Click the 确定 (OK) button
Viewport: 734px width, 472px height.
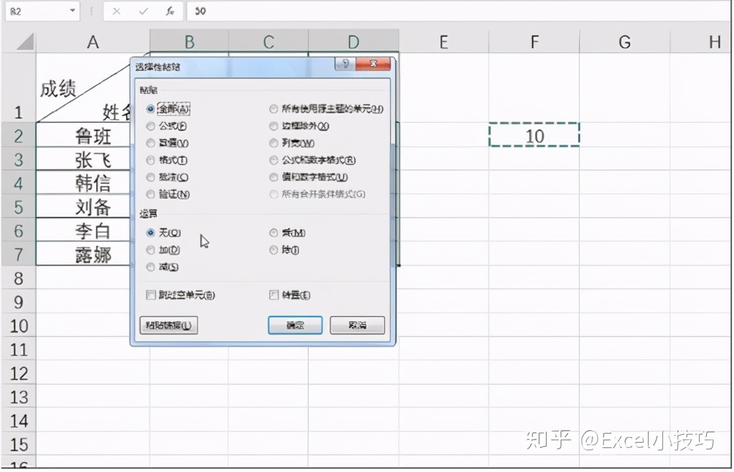294,325
